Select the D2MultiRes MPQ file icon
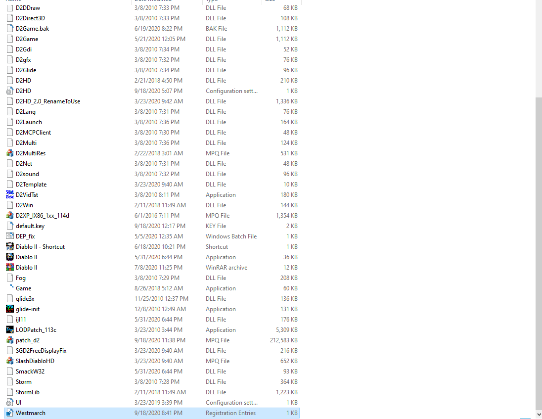542x419 pixels. [x=10, y=153]
